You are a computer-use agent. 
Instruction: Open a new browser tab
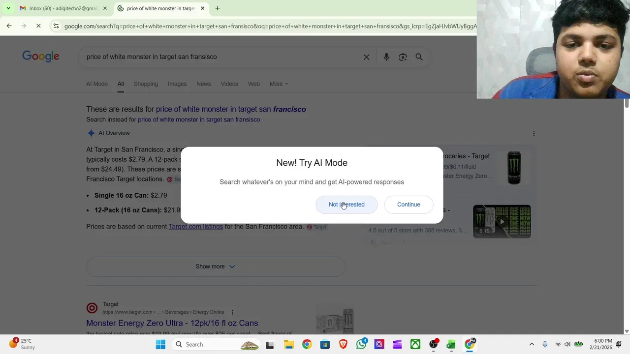tap(218, 8)
